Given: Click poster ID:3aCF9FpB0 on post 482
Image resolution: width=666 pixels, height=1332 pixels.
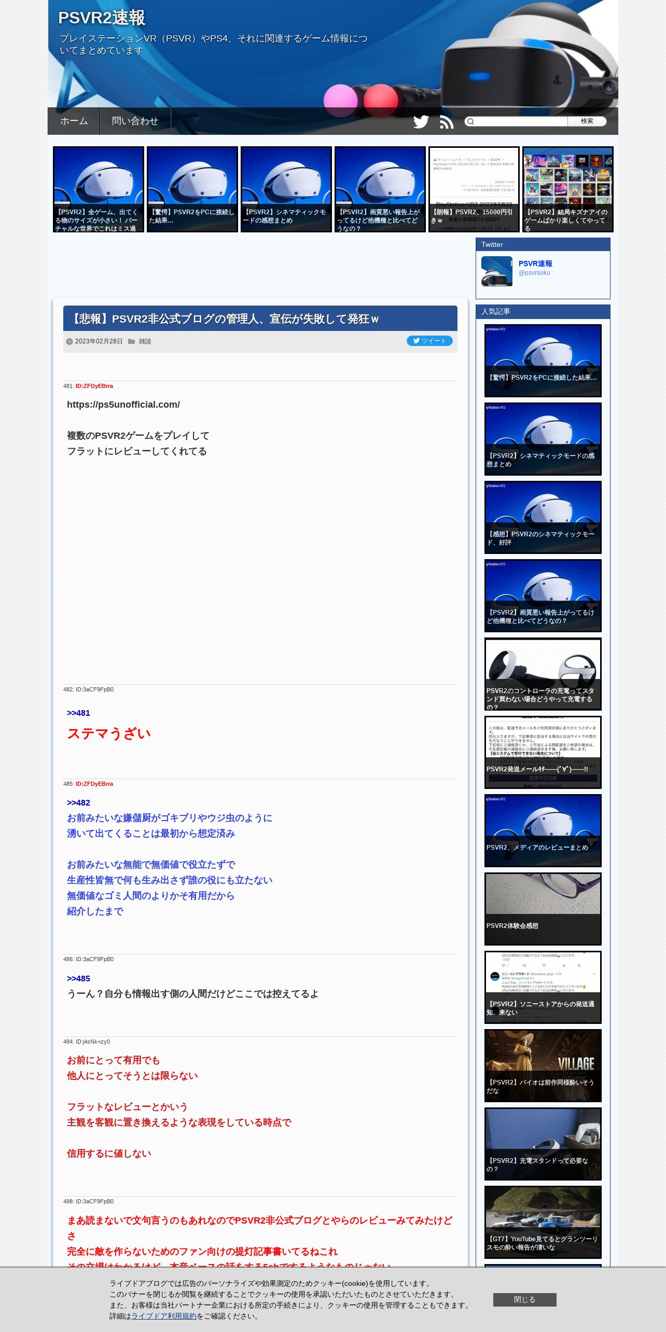Looking at the screenshot, I should (94, 689).
